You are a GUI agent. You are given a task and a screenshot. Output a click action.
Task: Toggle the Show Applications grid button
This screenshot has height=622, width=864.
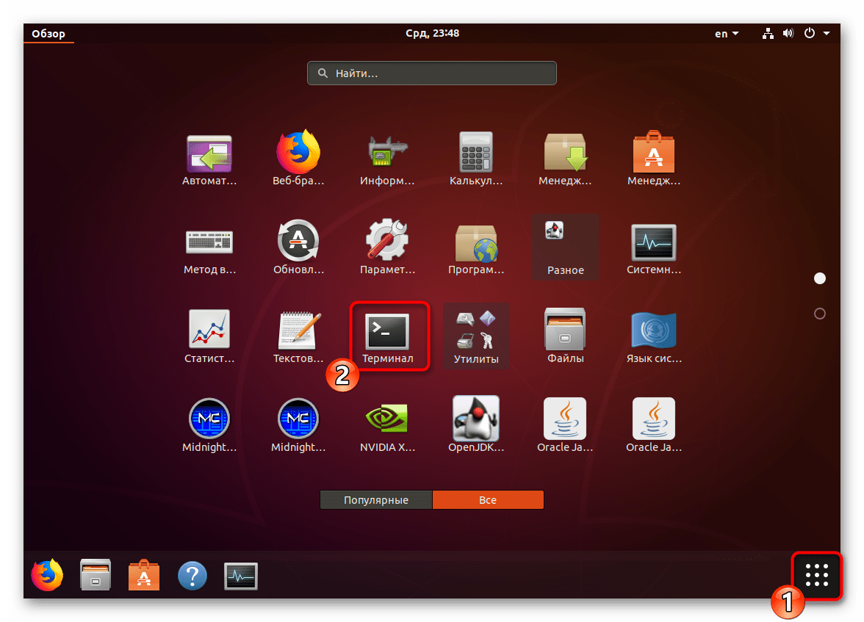coord(816,575)
